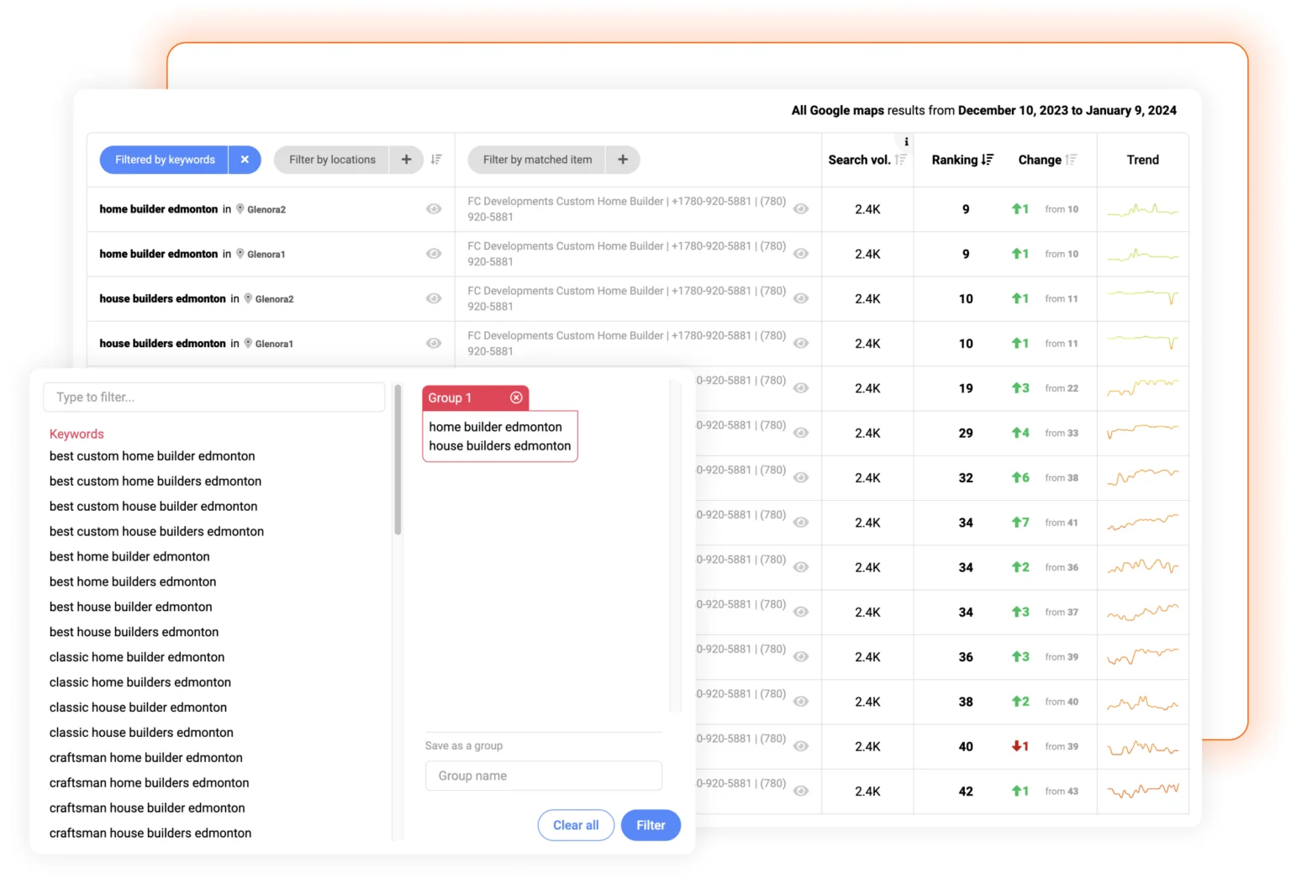
Task: Select 'best home builder edmonton' keyword
Action: (129, 557)
